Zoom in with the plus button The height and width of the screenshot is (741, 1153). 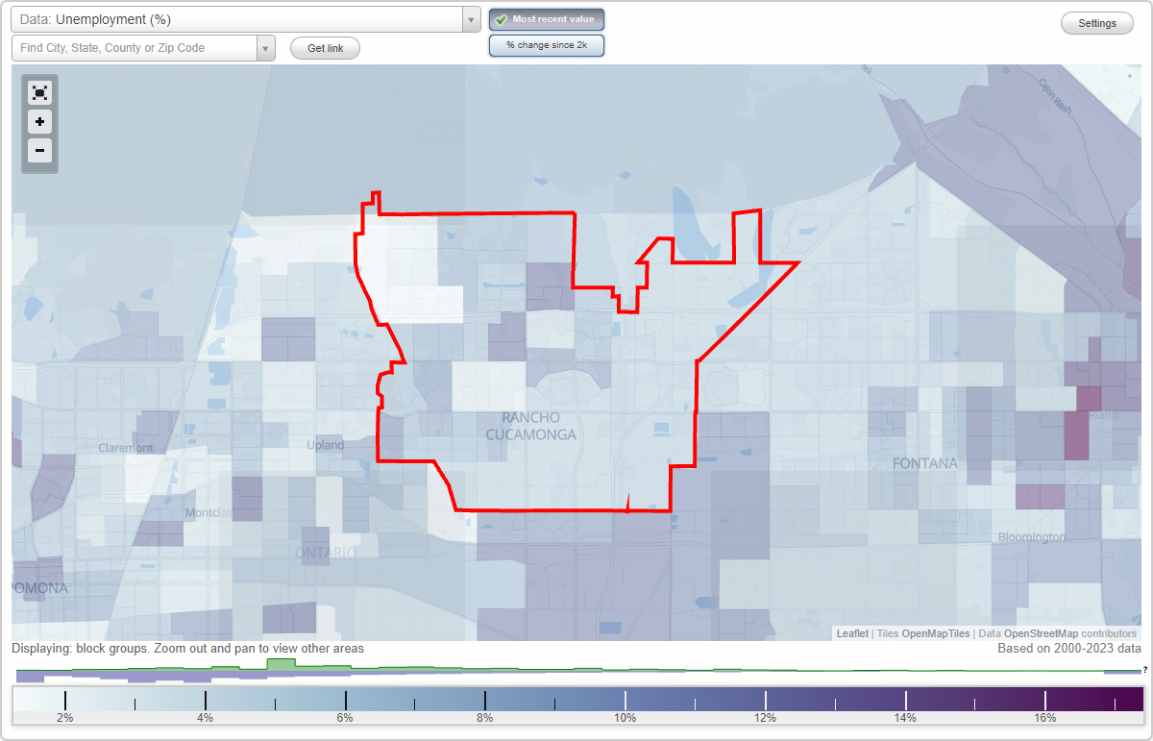click(39, 122)
